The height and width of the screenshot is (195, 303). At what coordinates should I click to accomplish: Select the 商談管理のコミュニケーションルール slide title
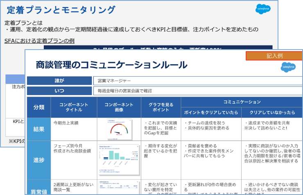[x=111, y=65]
